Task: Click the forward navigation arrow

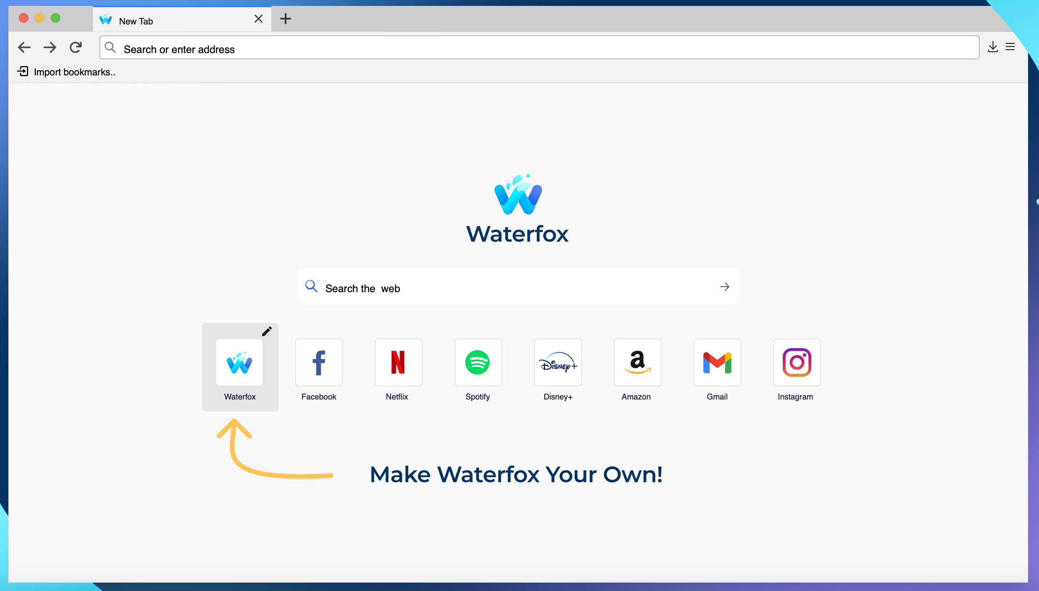Action: pyautogui.click(x=50, y=48)
